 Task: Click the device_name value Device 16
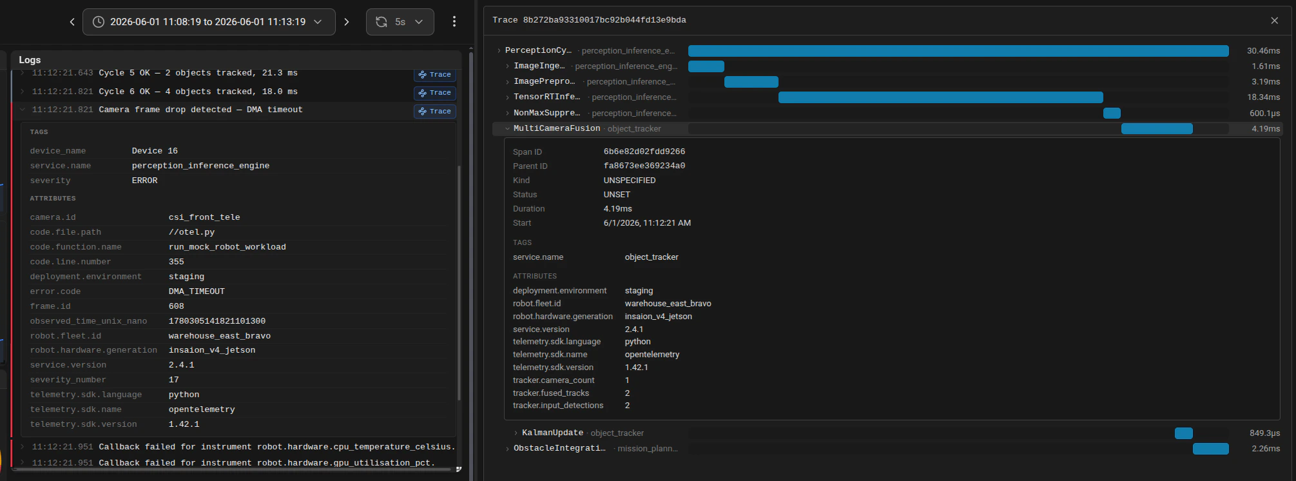[155, 151]
